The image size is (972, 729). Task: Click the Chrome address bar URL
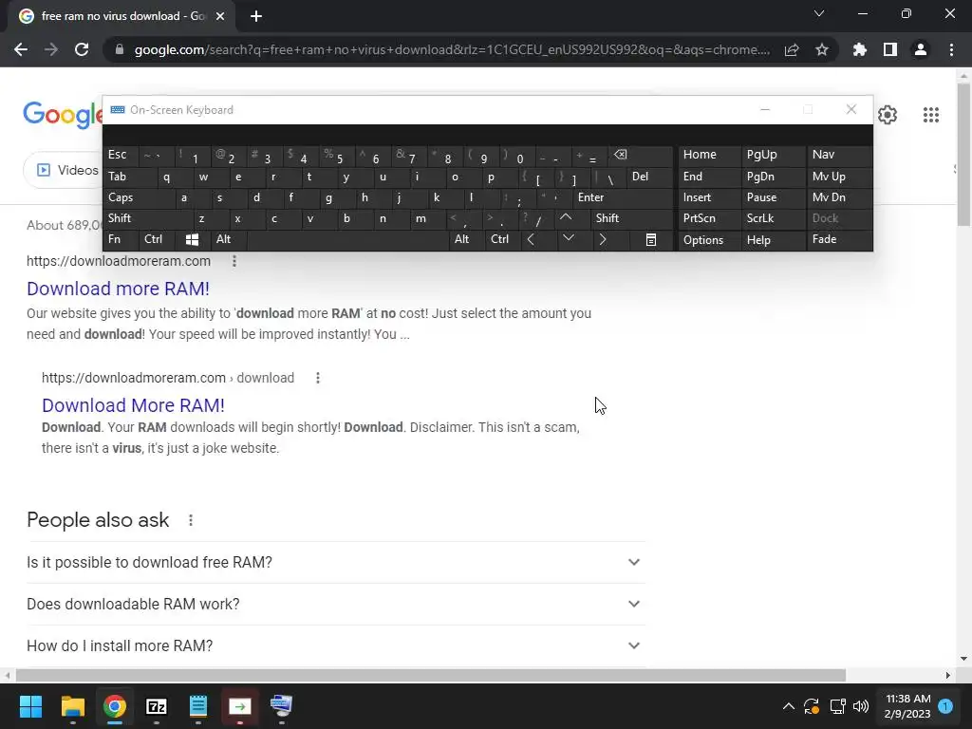[452, 49]
